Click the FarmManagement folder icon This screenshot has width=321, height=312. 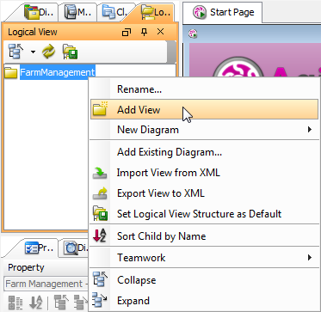[11, 72]
